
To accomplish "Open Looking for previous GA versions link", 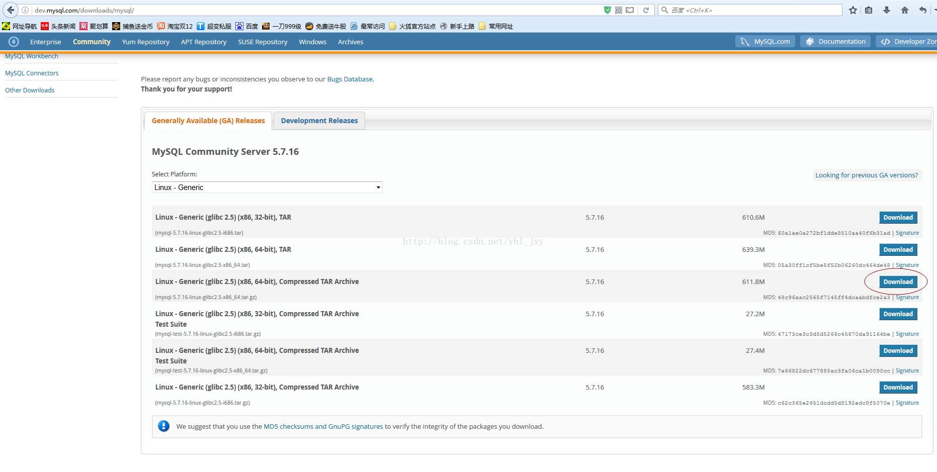I will coord(867,175).
